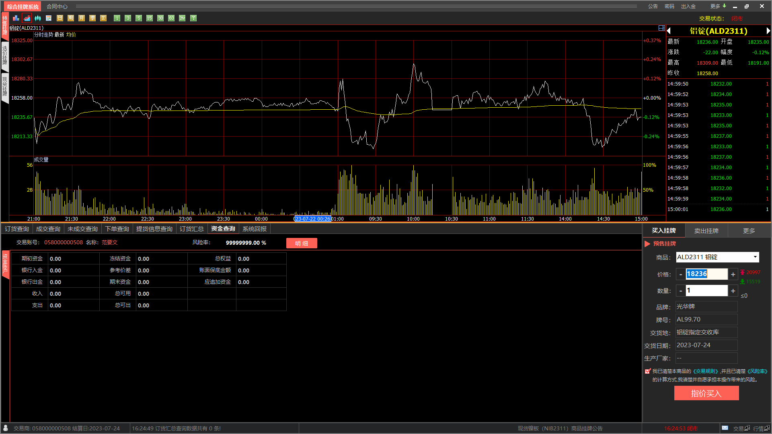Select the 3-minute period icon
Screen dimensions: 772x434
[x=128, y=18]
